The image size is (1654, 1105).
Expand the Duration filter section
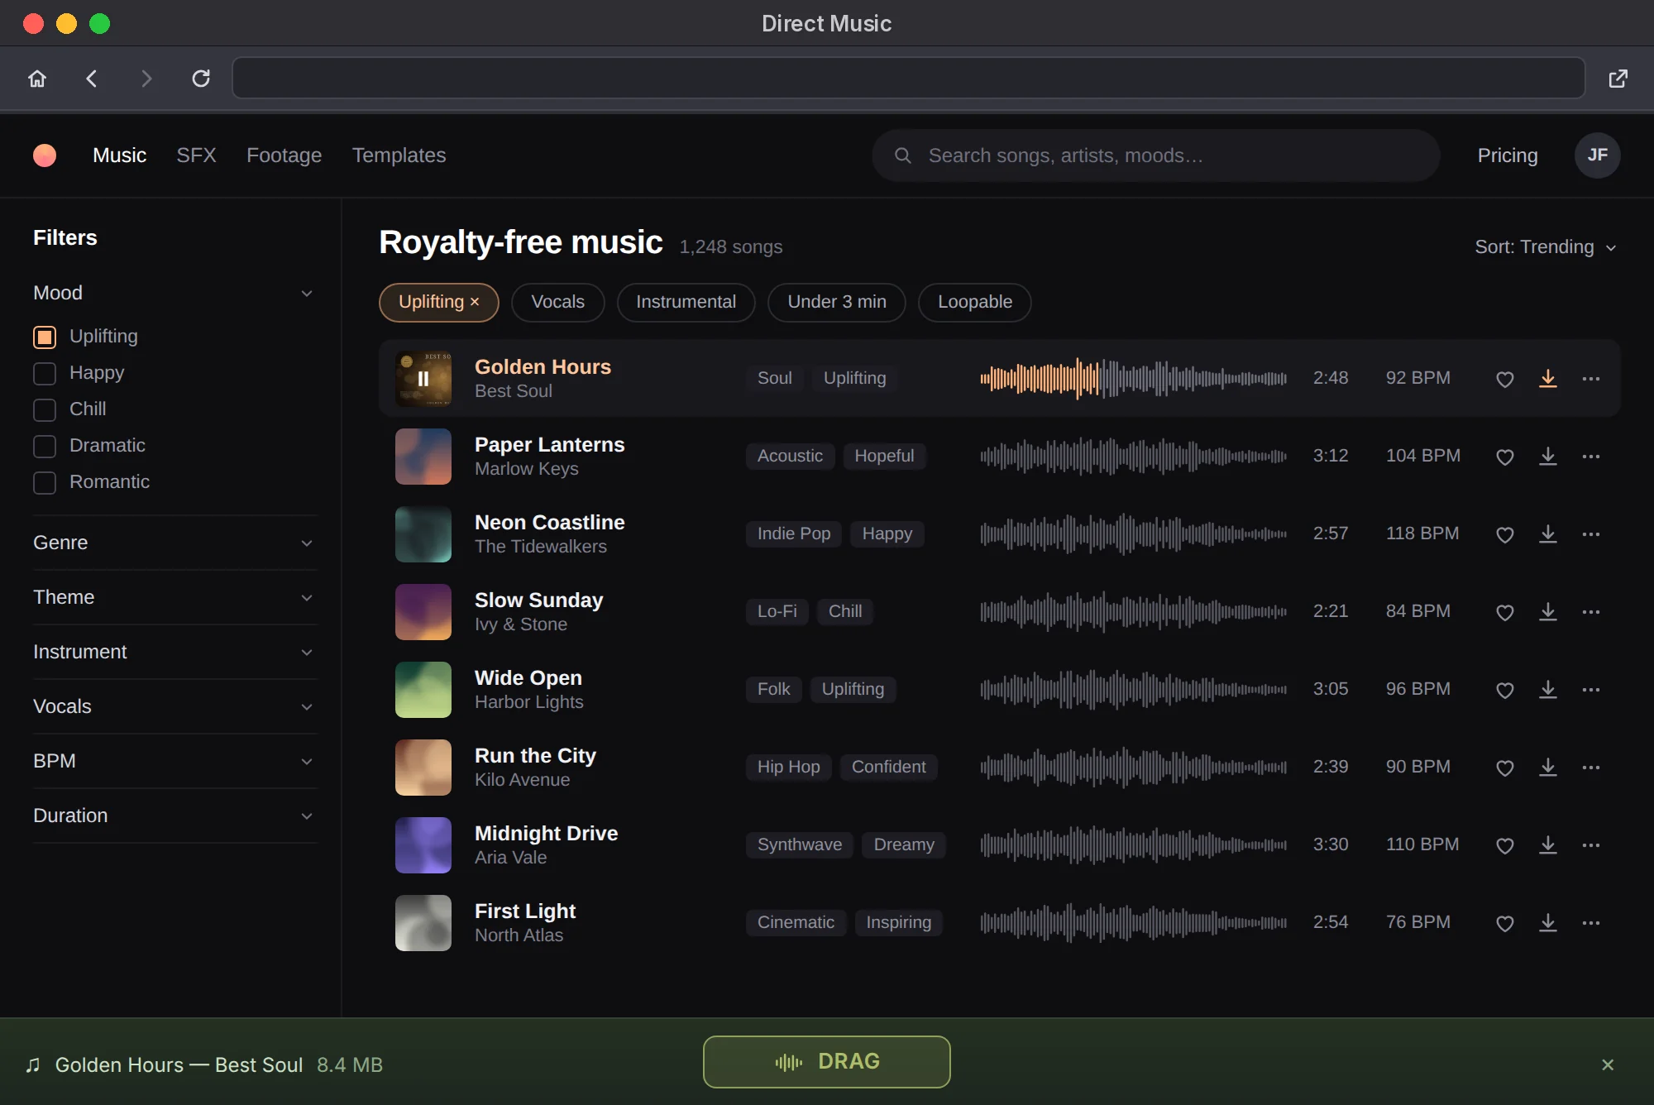[x=174, y=816]
